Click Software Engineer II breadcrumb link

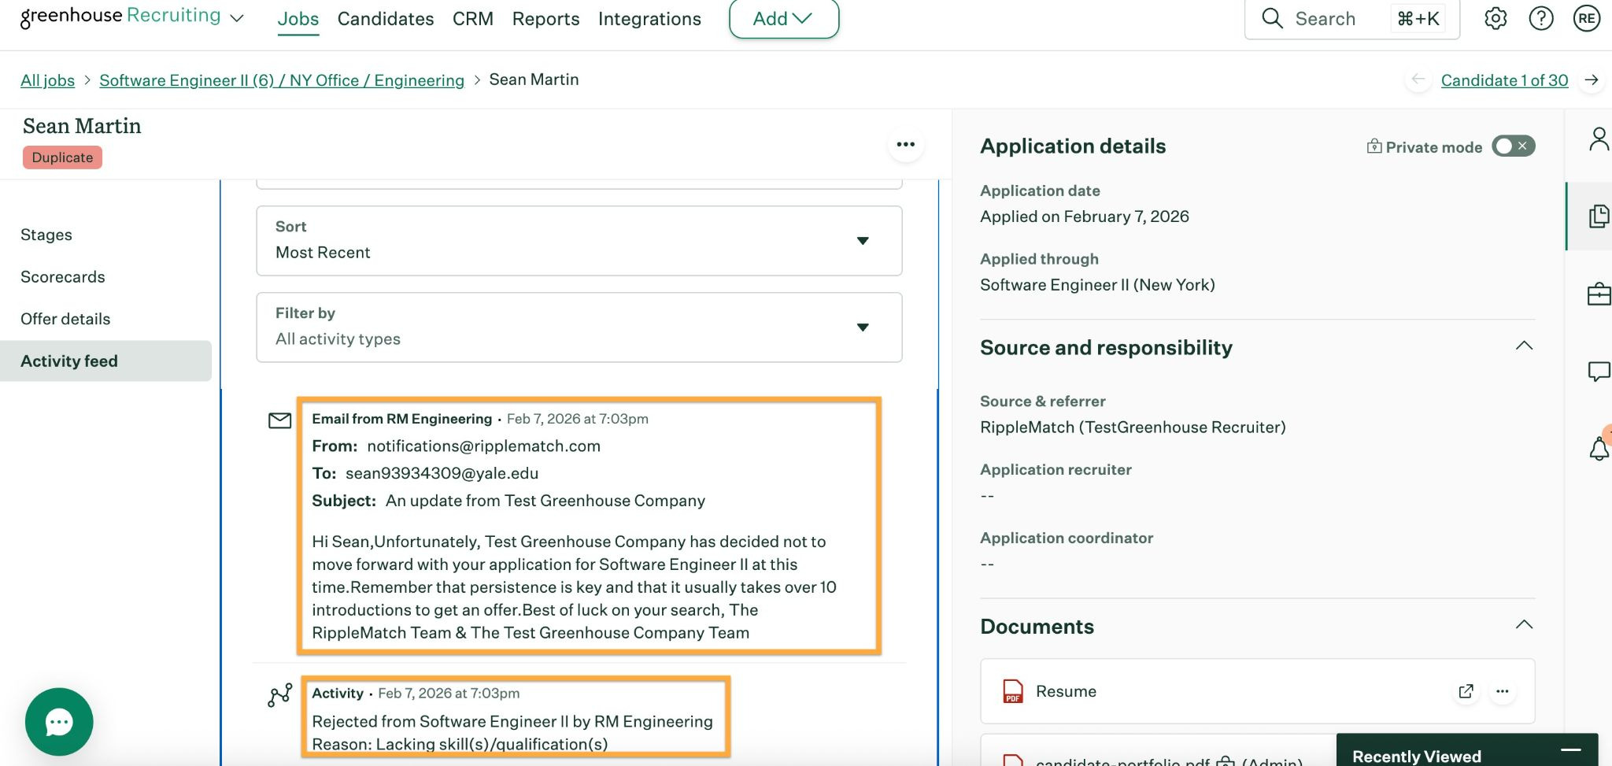click(282, 80)
